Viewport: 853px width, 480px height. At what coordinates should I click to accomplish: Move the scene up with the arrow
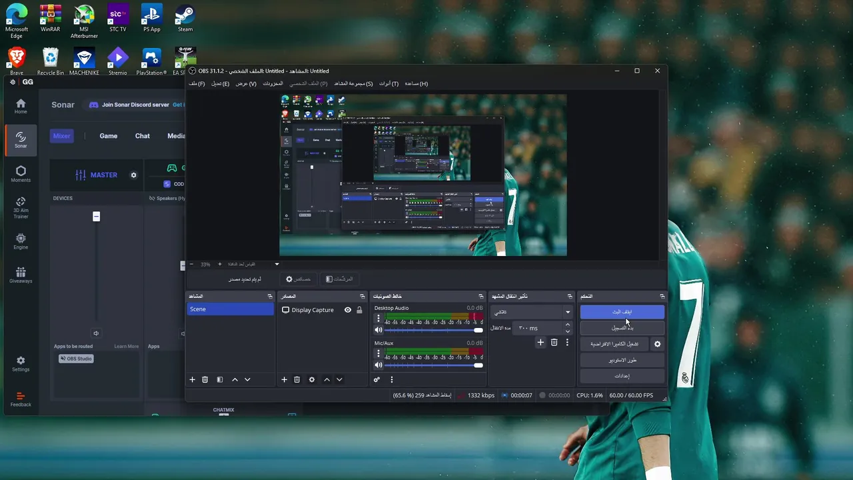(x=235, y=379)
